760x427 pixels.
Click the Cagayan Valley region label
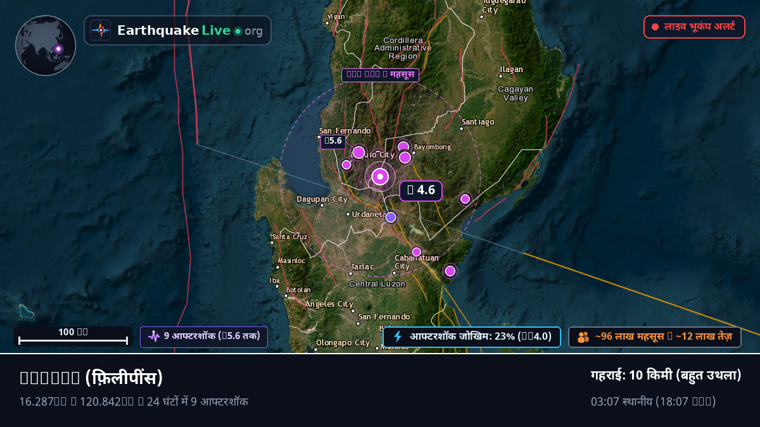coord(516,94)
